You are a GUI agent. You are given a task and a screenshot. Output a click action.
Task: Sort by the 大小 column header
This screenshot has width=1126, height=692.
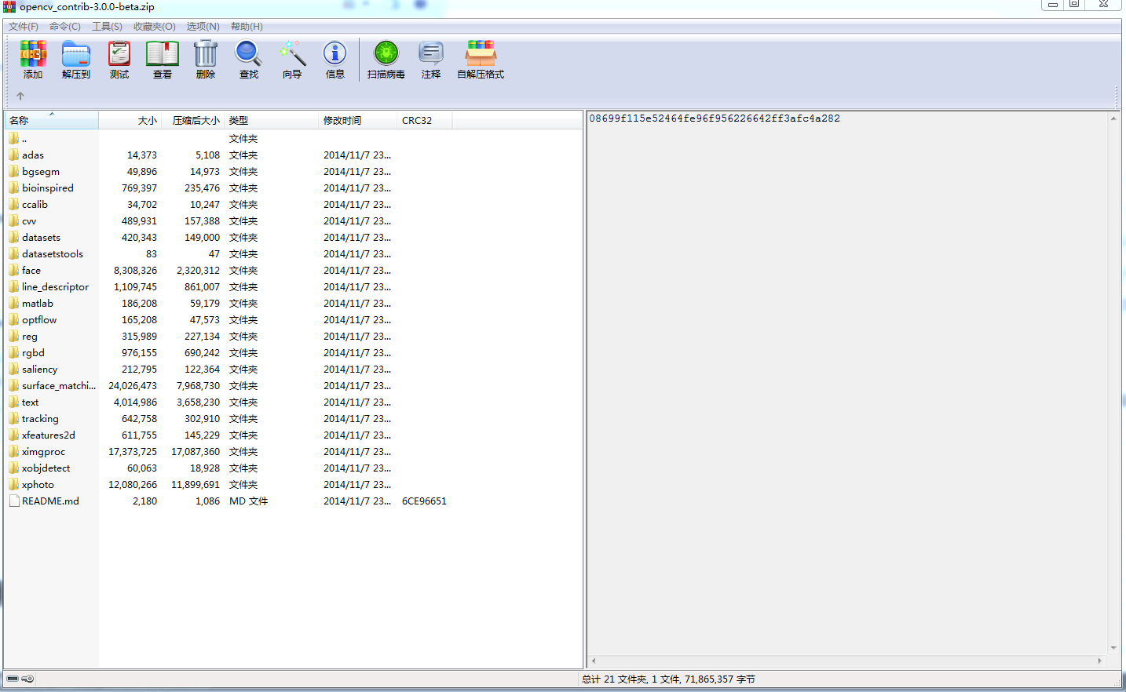click(x=130, y=120)
